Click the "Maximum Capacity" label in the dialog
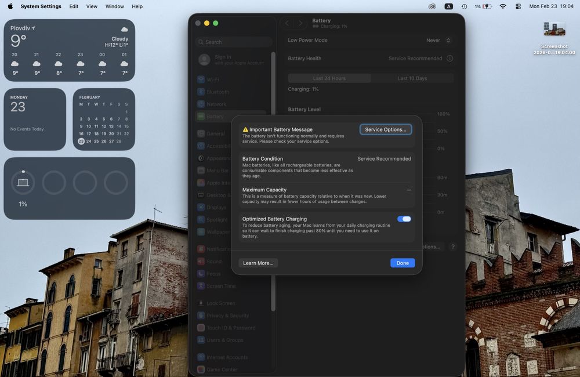 coord(264,190)
